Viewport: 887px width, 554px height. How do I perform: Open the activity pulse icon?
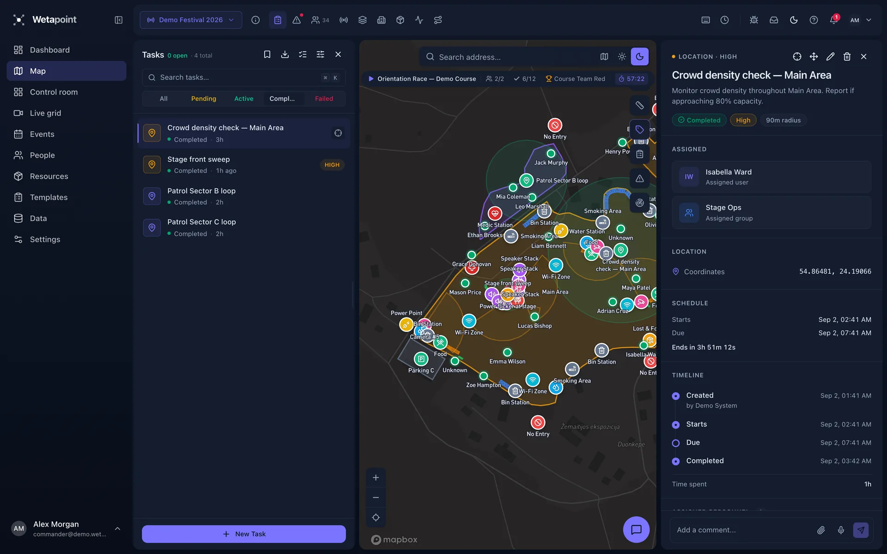point(419,20)
